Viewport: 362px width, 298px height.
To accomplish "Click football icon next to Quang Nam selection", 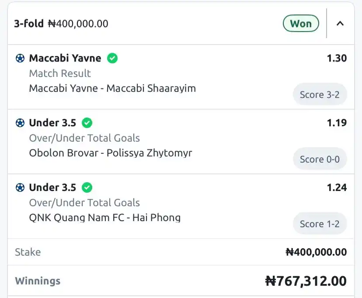I will pos(20,187).
